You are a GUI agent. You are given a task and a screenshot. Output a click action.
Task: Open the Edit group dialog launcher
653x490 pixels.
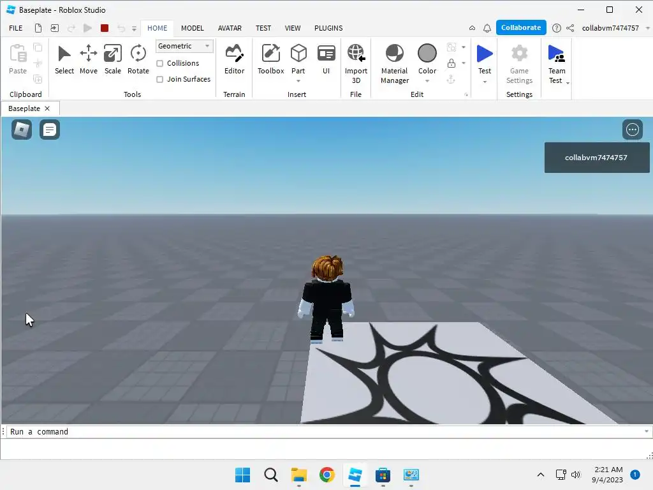[x=466, y=95]
